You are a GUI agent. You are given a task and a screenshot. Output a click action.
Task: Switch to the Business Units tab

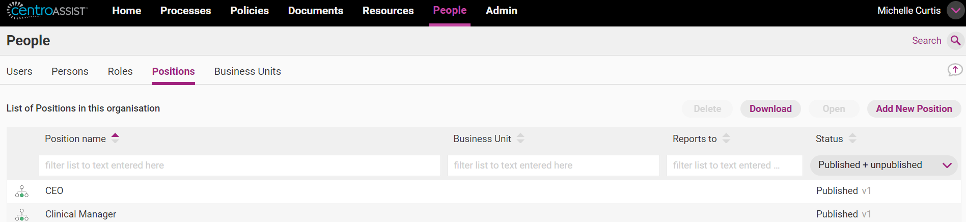tap(247, 71)
